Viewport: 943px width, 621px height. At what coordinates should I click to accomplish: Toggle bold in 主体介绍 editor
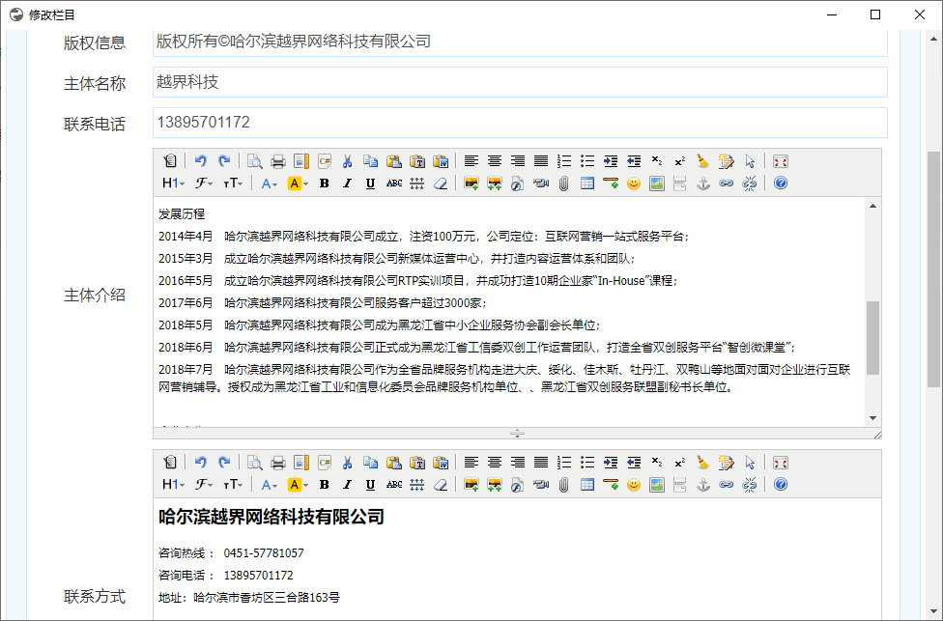325,183
